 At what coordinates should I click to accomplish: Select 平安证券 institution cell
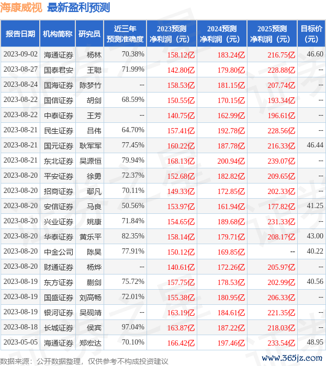(59, 177)
